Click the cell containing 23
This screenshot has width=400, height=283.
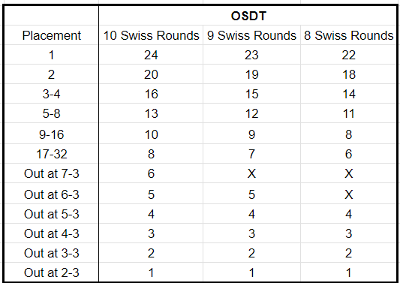point(251,55)
